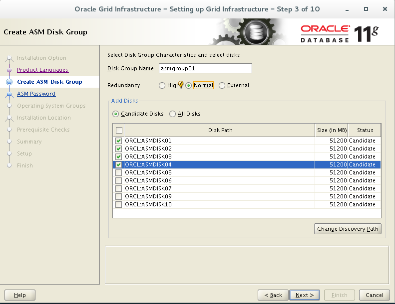Click ORCL:ASMDISK07 disk path text
Screen dimensions: 395x304
[148, 188]
